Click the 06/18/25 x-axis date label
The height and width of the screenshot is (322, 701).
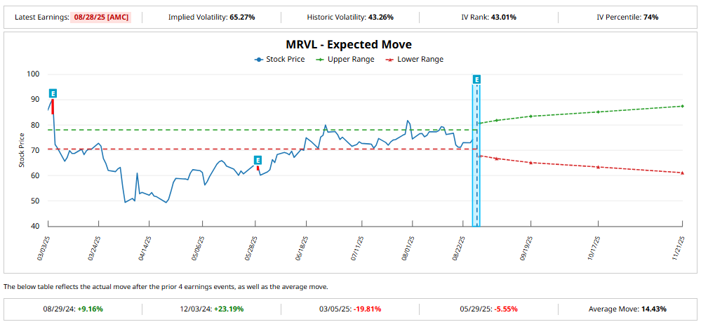pyautogui.click(x=301, y=247)
